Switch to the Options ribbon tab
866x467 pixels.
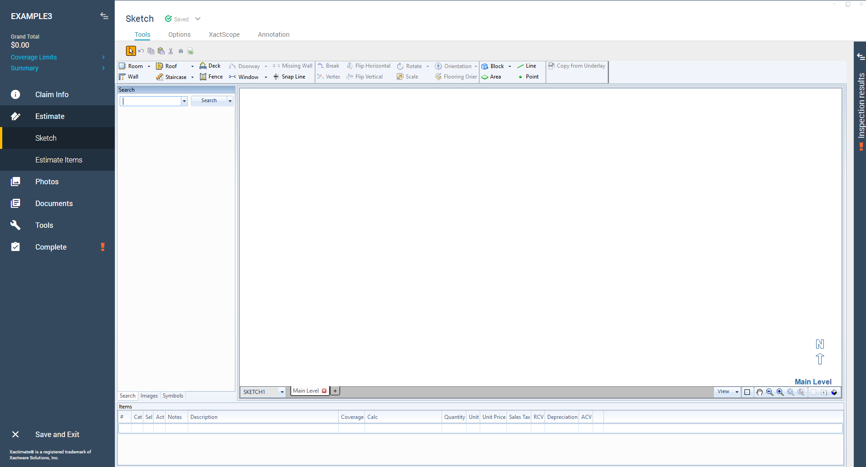point(180,34)
